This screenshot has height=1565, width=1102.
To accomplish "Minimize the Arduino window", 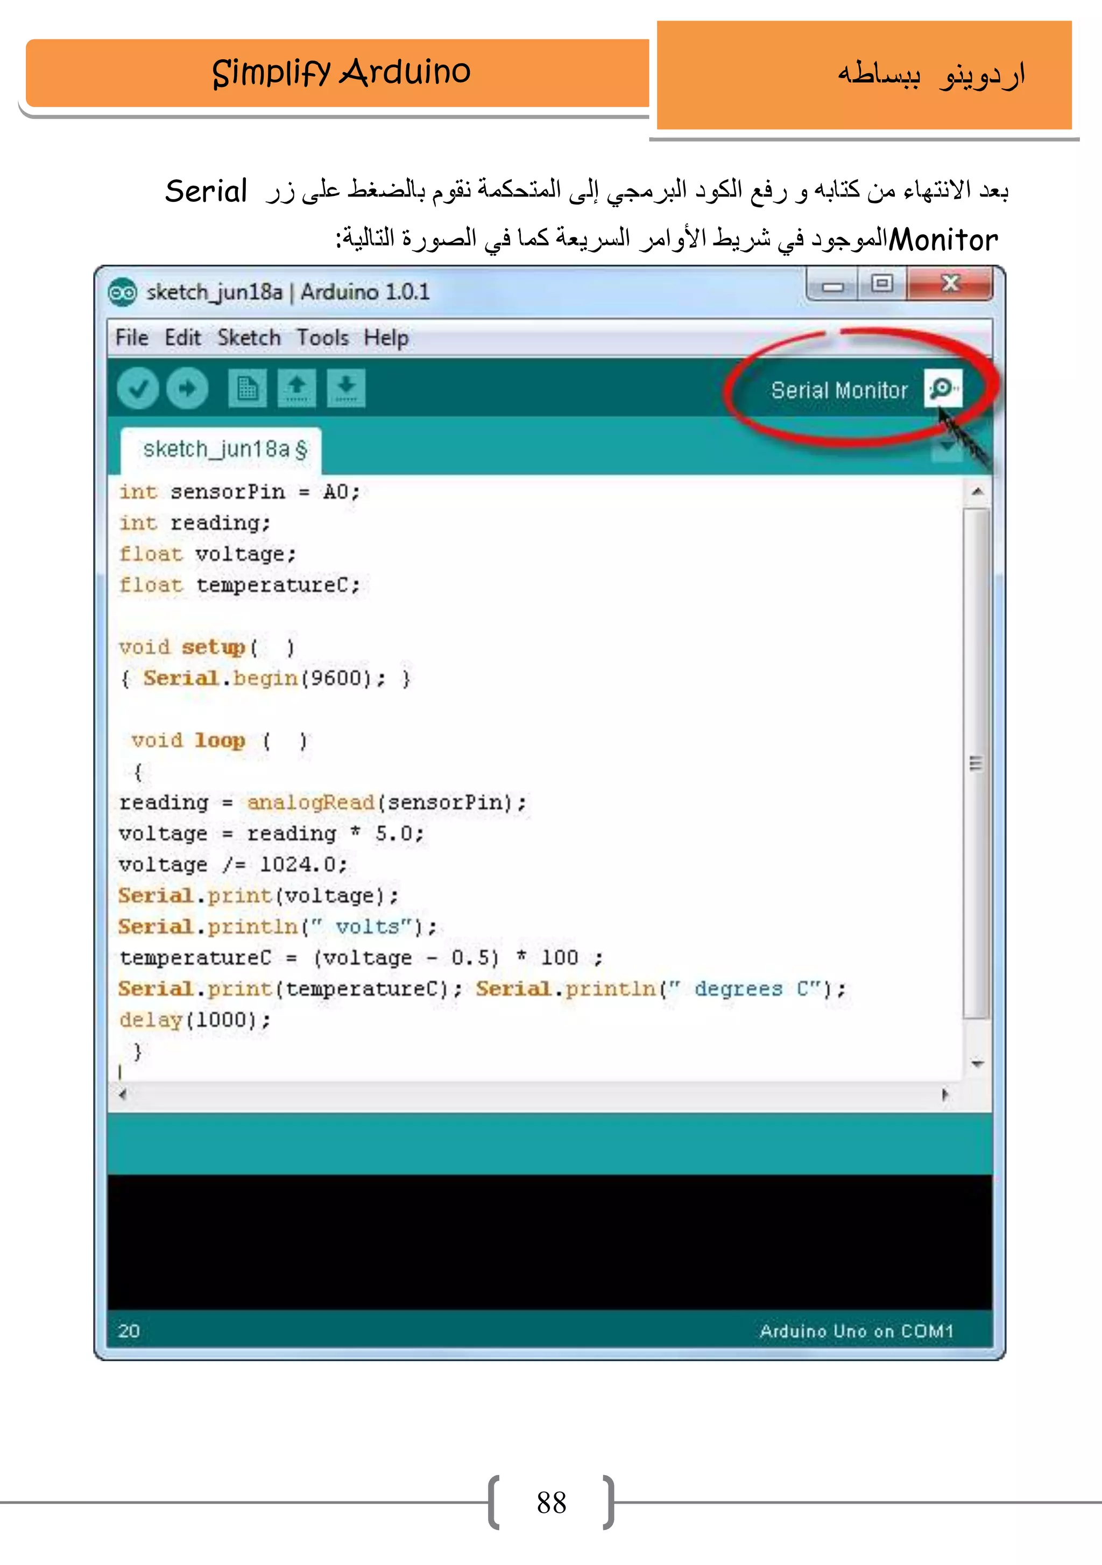I will coord(832,285).
